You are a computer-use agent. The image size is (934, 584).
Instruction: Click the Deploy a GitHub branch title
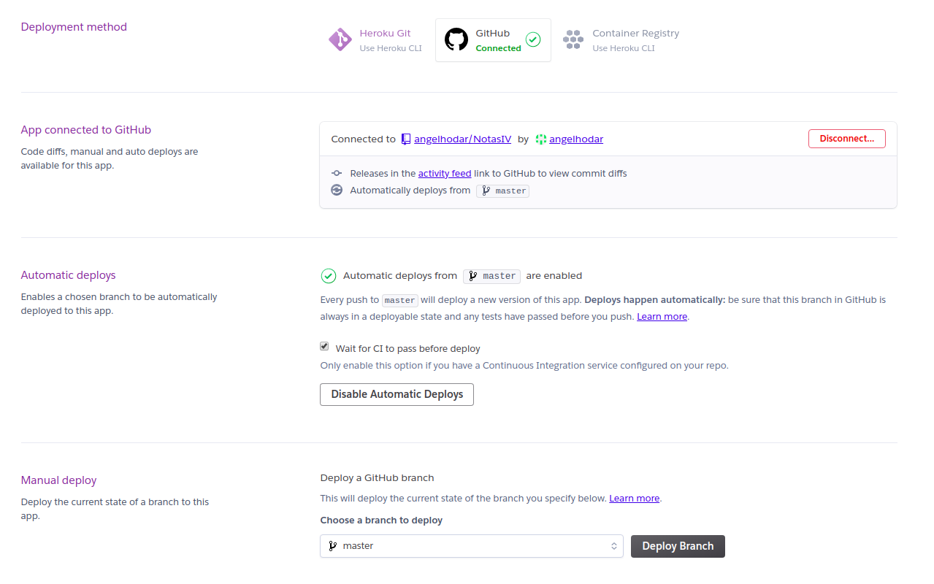point(378,478)
